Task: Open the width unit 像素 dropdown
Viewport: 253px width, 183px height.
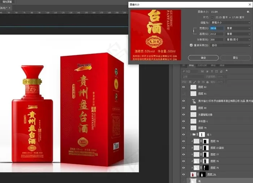Action: point(238,28)
